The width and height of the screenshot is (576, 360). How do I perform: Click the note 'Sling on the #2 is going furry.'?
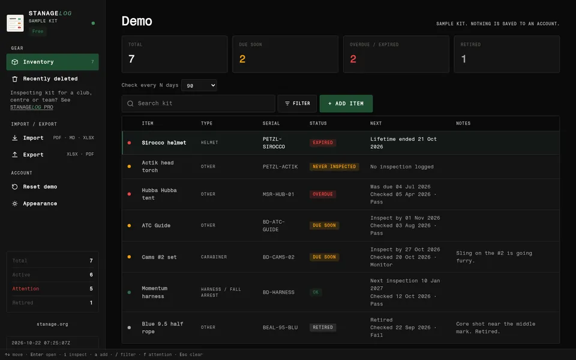tap(494, 257)
